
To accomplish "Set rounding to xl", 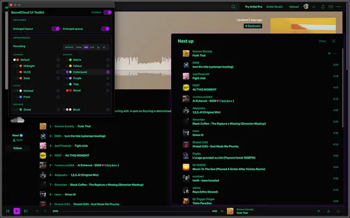I will [x=104, y=47].
